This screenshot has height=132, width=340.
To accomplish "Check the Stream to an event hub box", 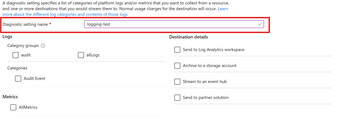I will (x=177, y=82).
